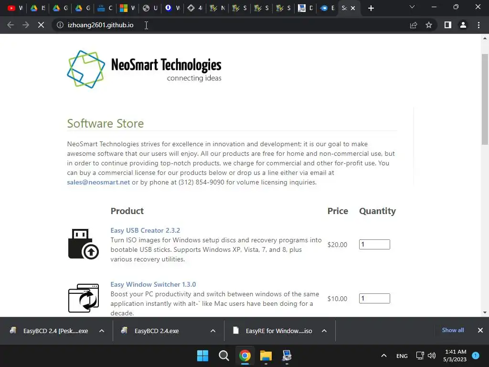Open downloaded EasyBCD 2.4 [Pesk....exe file
The width and height of the screenshot is (489, 367).
coord(50,331)
